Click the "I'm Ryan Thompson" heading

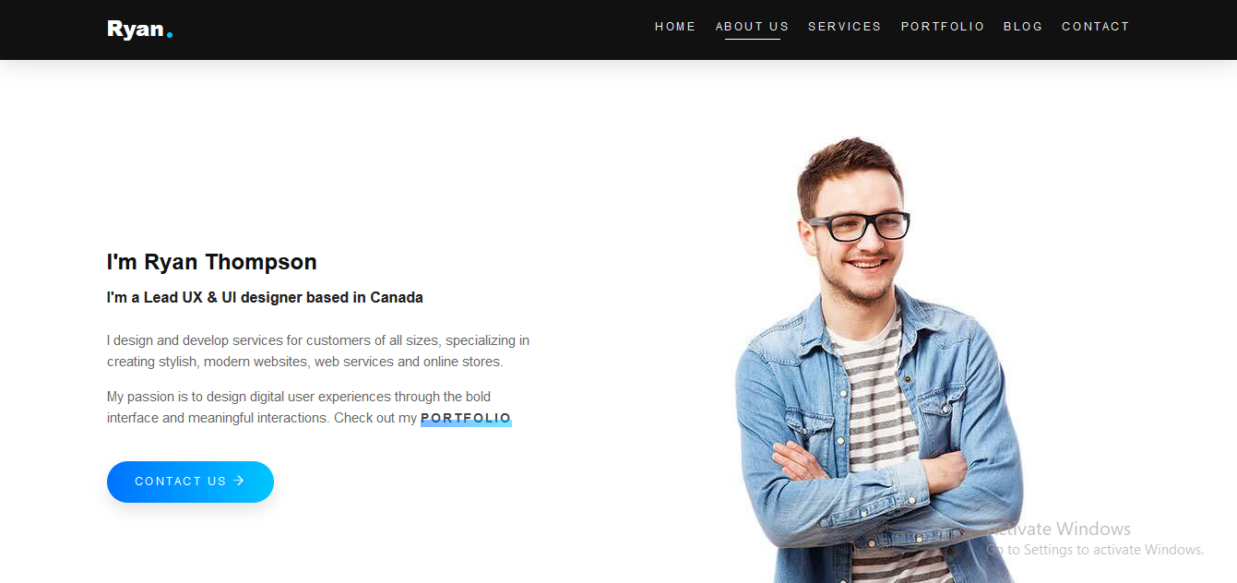click(212, 262)
